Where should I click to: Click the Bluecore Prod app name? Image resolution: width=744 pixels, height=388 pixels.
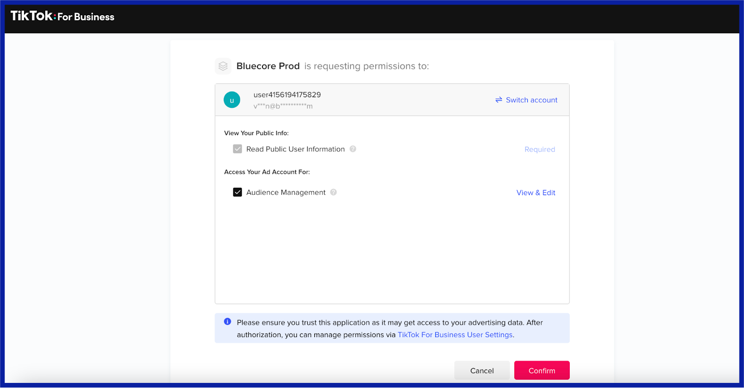click(x=268, y=66)
